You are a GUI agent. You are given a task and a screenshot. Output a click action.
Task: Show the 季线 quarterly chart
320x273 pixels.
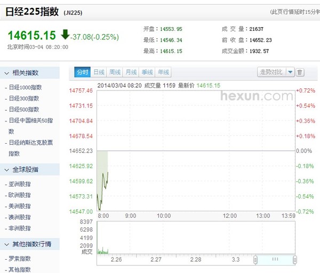coord(148,72)
